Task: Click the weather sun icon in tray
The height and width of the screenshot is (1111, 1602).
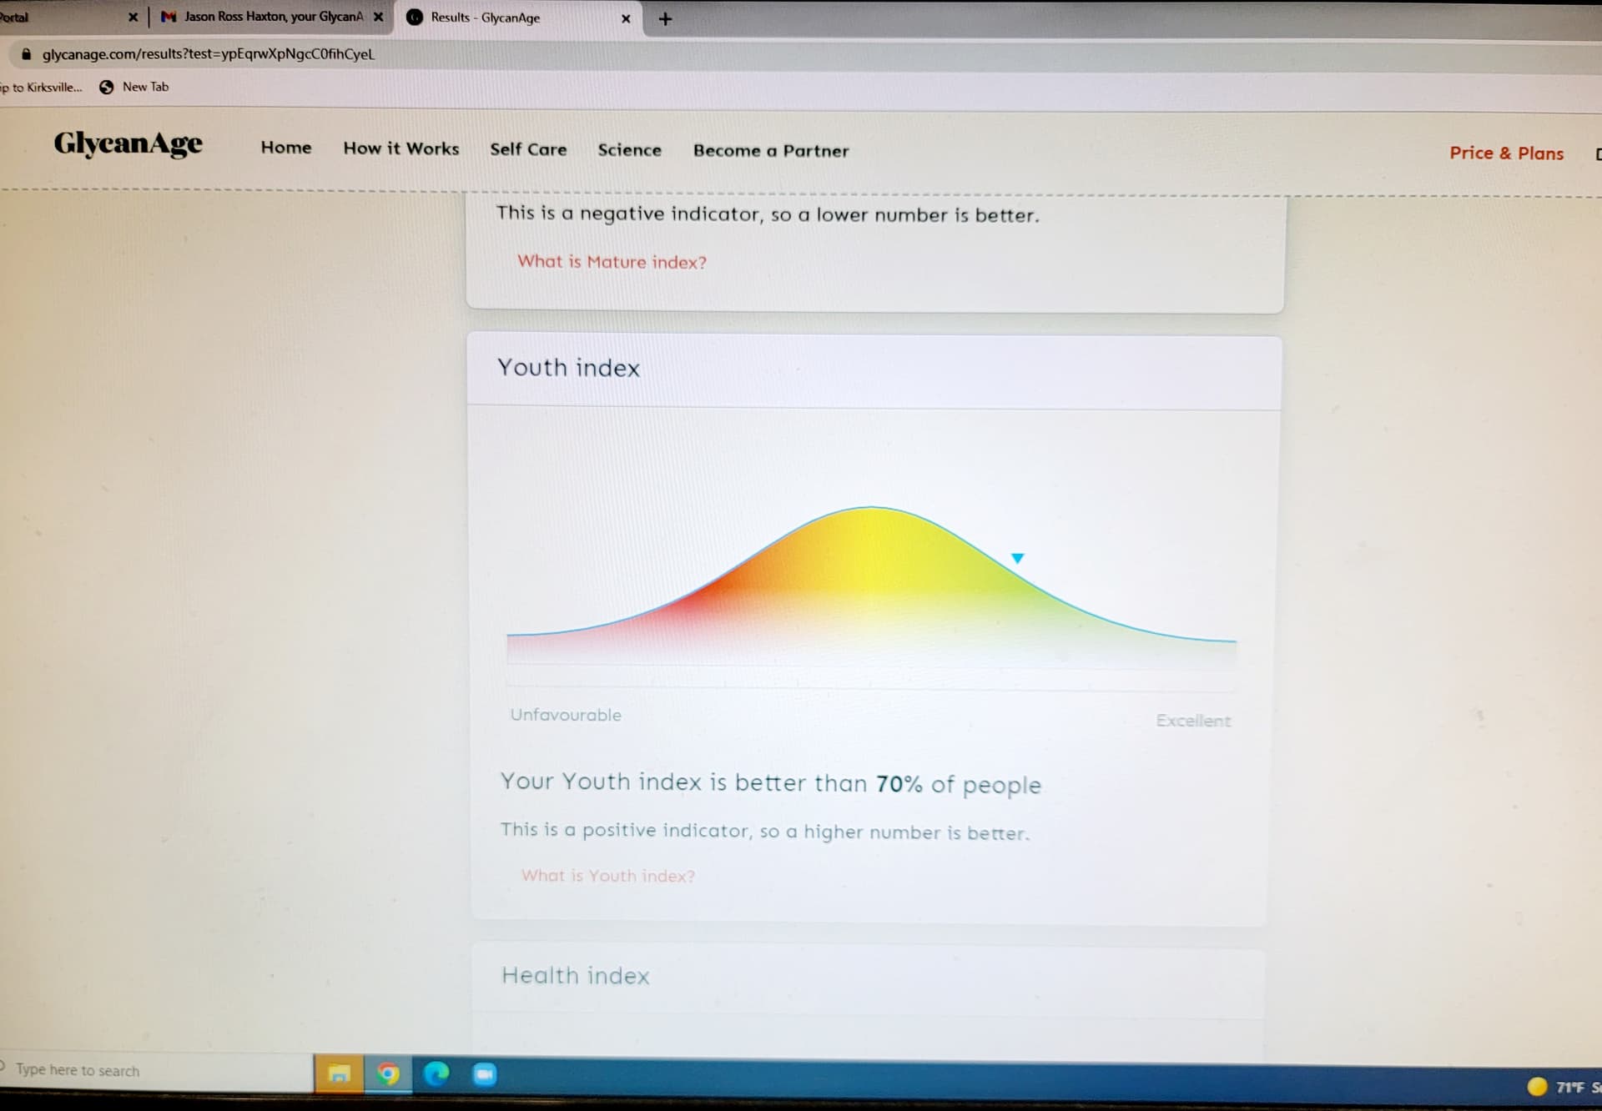Action: pyautogui.click(x=1537, y=1087)
